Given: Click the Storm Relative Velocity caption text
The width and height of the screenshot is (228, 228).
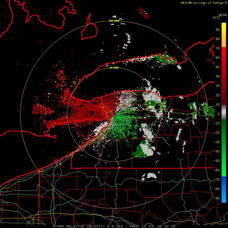Looking at the screenshot, I should [114, 226].
